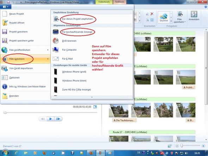Click Beenden to exit
This screenshot has width=208, height=156.
(x=25, y=96)
